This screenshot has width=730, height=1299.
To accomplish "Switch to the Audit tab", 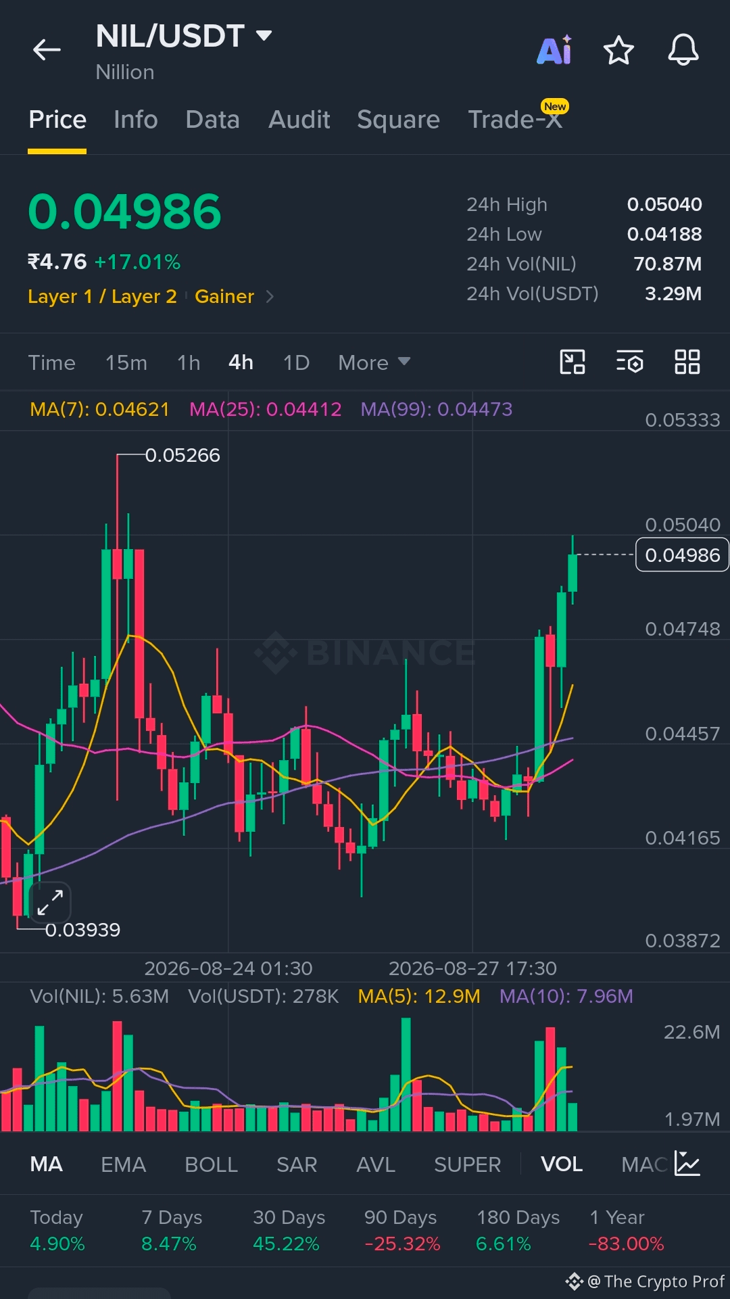I will pos(299,120).
